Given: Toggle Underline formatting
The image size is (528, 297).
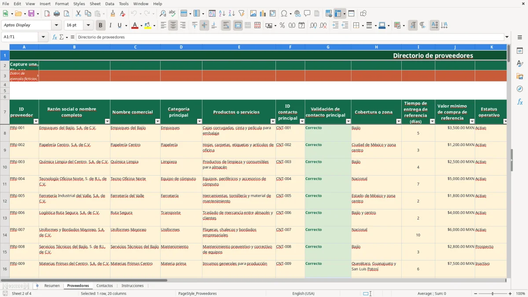Looking at the screenshot, I should point(119,26).
